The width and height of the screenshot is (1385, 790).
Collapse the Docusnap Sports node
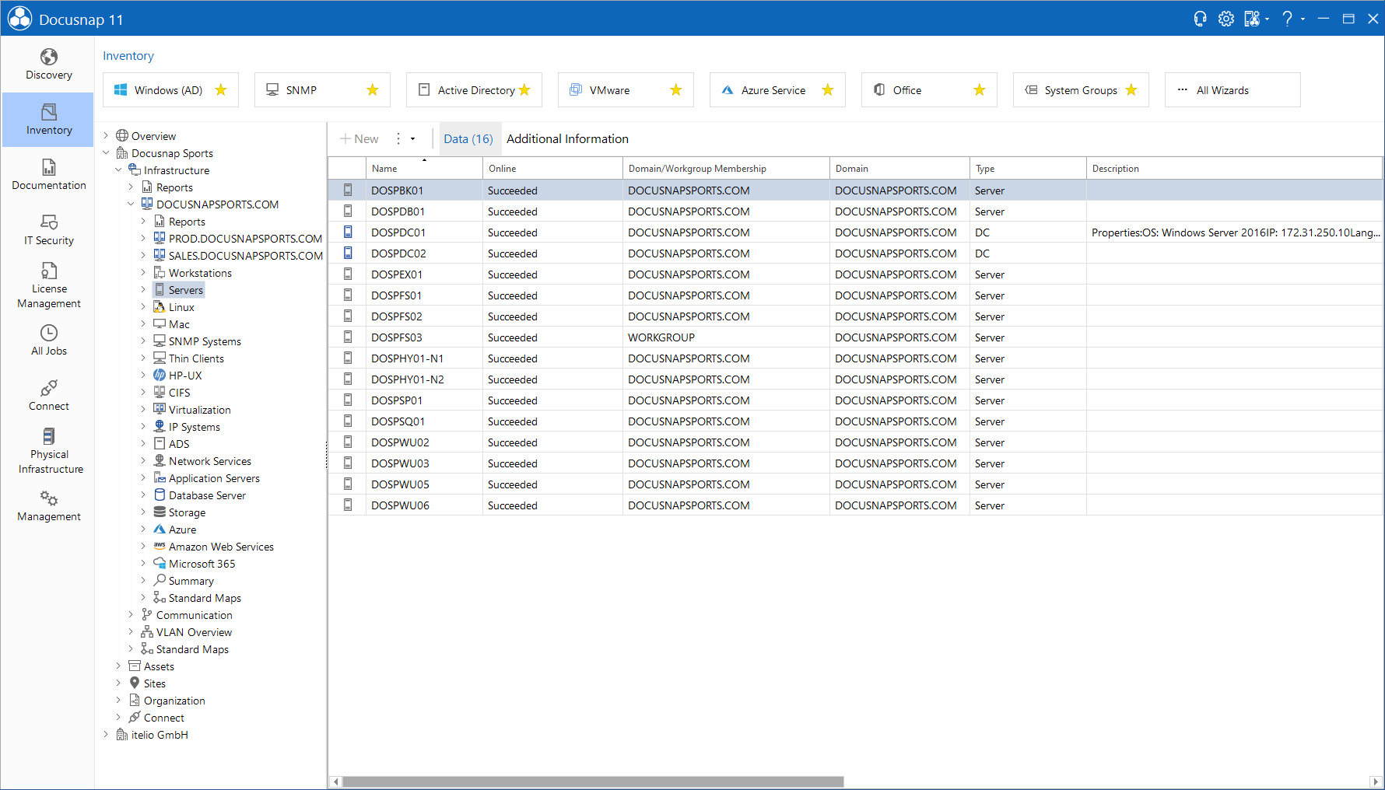click(106, 153)
